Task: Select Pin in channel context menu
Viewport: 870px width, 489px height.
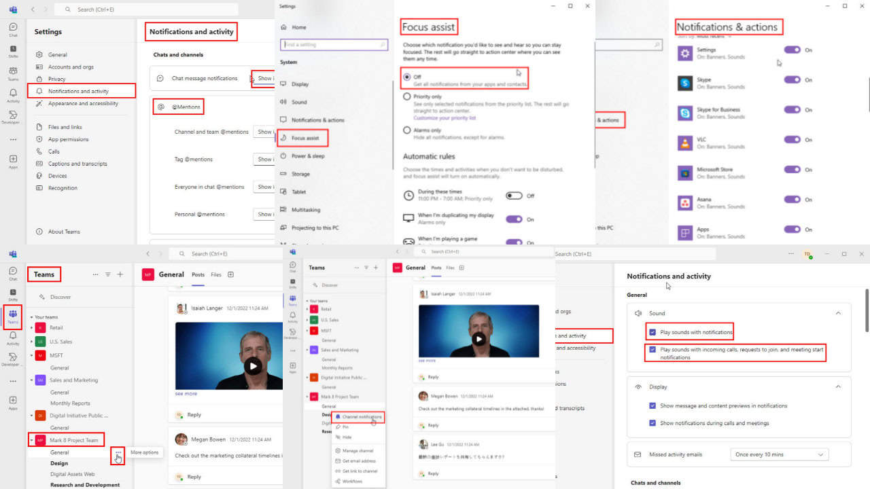Action: tap(345, 427)
